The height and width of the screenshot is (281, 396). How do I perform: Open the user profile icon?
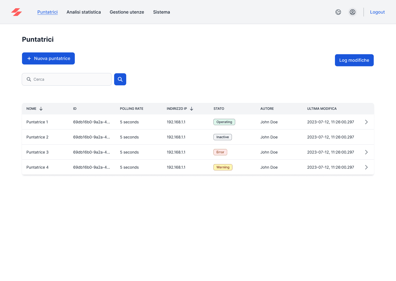(353, 12)
